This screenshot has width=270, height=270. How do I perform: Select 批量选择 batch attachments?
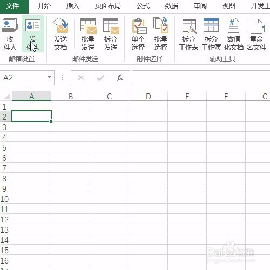161,34
